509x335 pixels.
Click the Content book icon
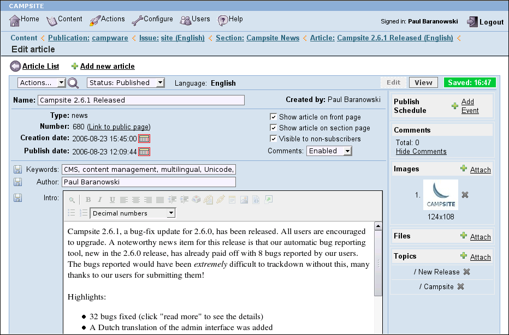click(x=51, y=21)
